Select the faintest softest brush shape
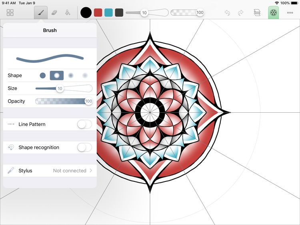This screenshot has height=225, width=300. pyautogui.click(x=85, y=76)
